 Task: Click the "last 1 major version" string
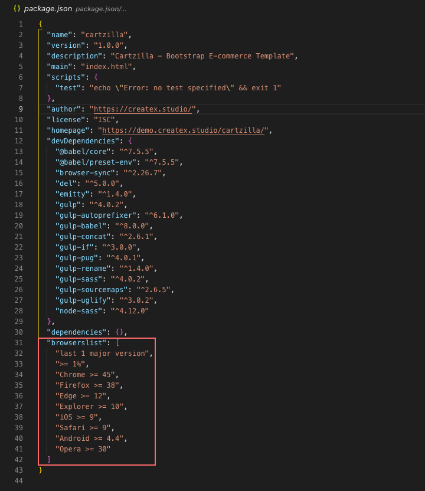[x=104, y=353]
